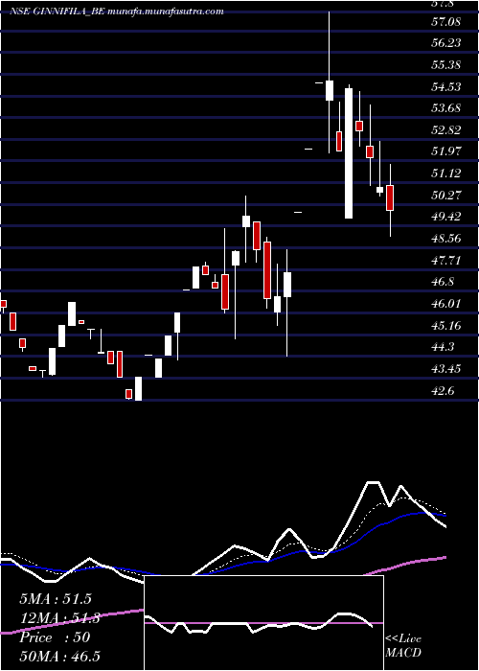479x671 pixels.
Task: Click the 43.45 price axis label
Action: [x=446, y=368]
